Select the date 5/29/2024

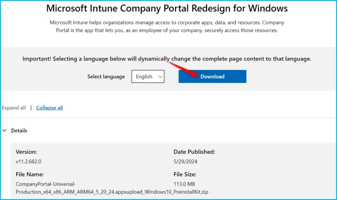[185, 162]
